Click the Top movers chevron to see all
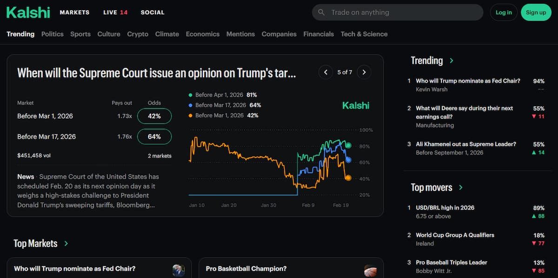The width and height of the screenshot is (558, 278). click(461, 187)
